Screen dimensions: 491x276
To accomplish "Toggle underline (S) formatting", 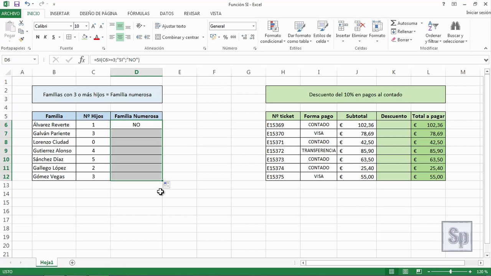I will (x=54, y=37).
